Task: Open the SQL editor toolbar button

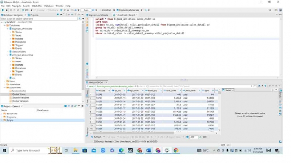Action: (26, 10)
